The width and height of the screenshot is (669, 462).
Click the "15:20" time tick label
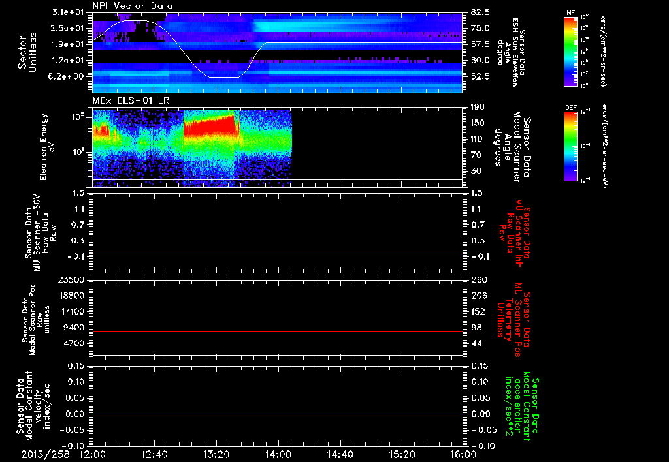402,454
